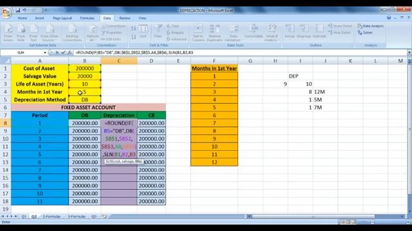Undo the last action in Quick Access
The width and height of the screenshot is (412, 231).
(x=24, y=10)
